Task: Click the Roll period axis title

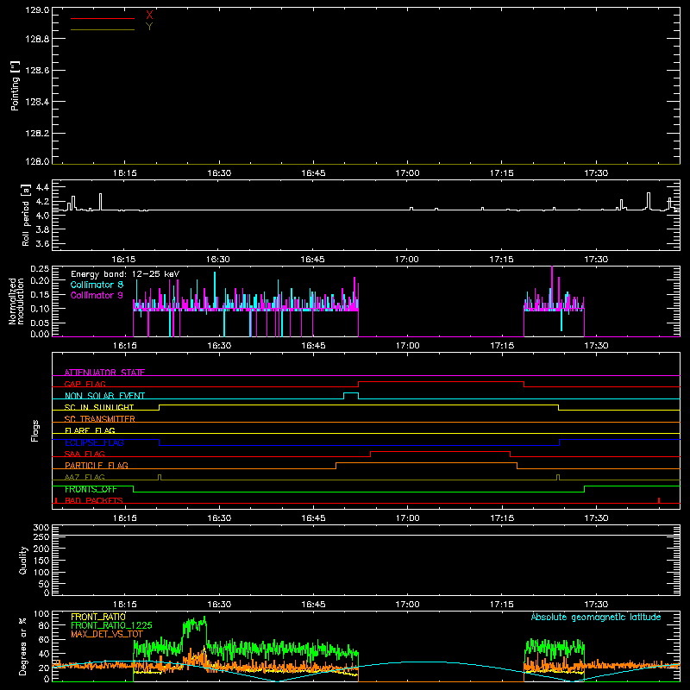Action: 26,215
